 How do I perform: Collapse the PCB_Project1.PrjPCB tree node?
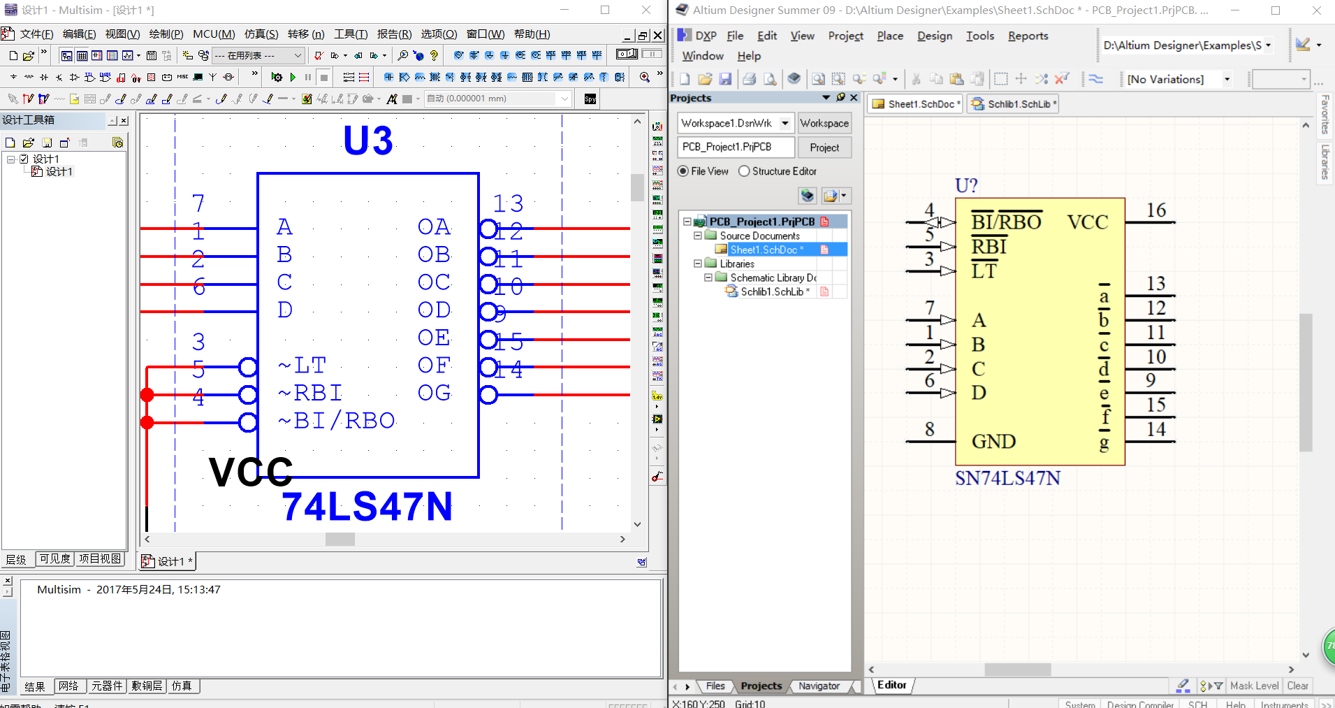point(687,222)
